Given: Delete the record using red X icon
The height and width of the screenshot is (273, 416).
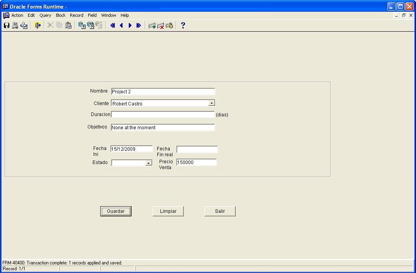Looking at the screenshot, I should tap(160, 25).
